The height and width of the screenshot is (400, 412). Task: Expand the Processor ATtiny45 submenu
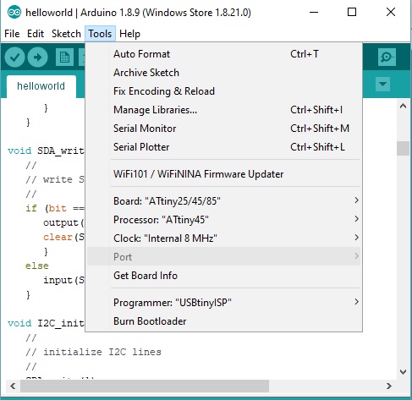[223, 220]
